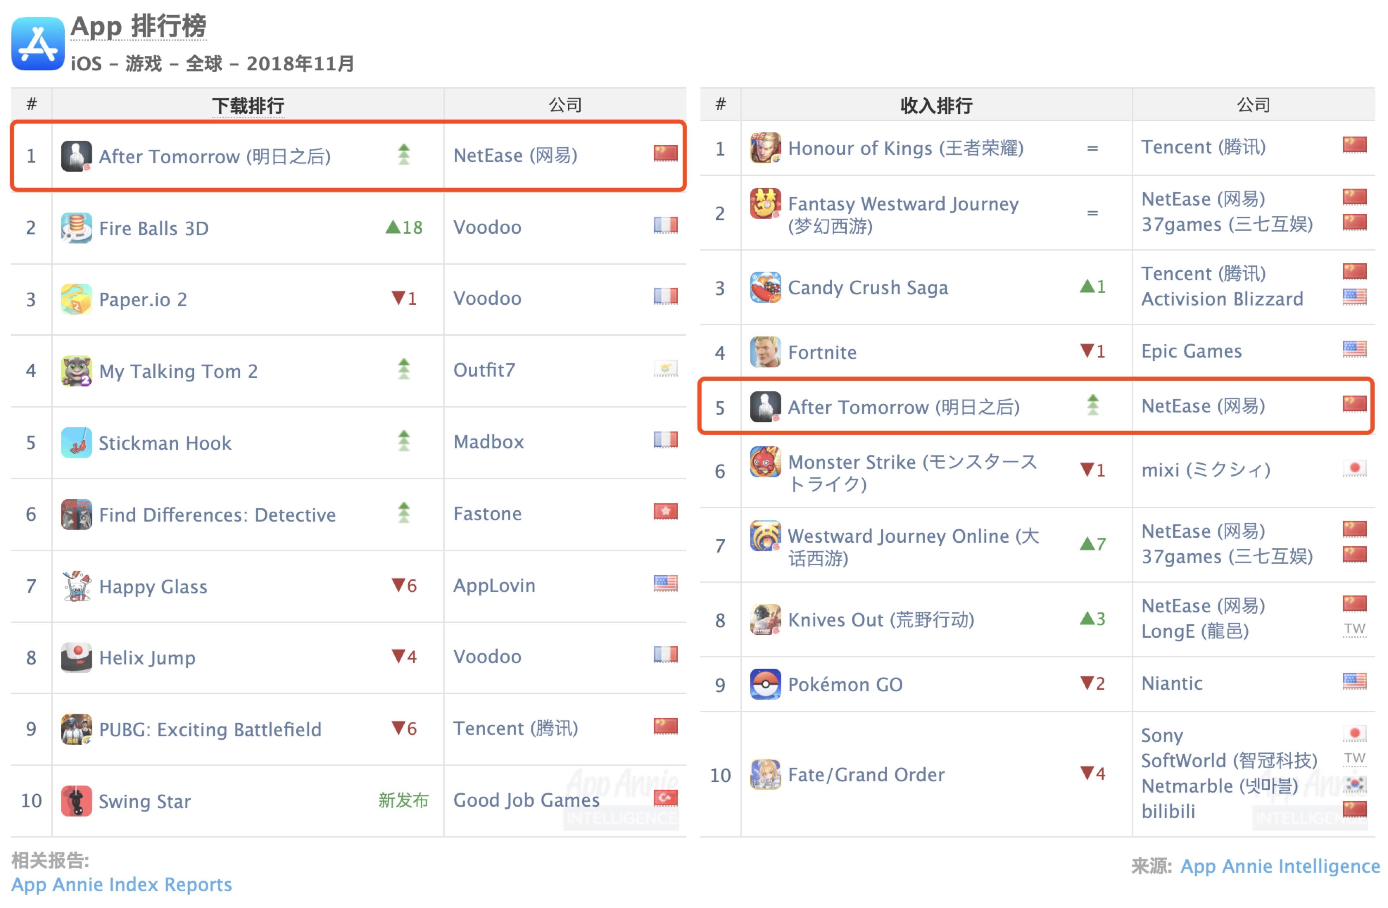1388x908 pixels.
Task: Click the TW label beside LongE
Action: [1354, 629]
